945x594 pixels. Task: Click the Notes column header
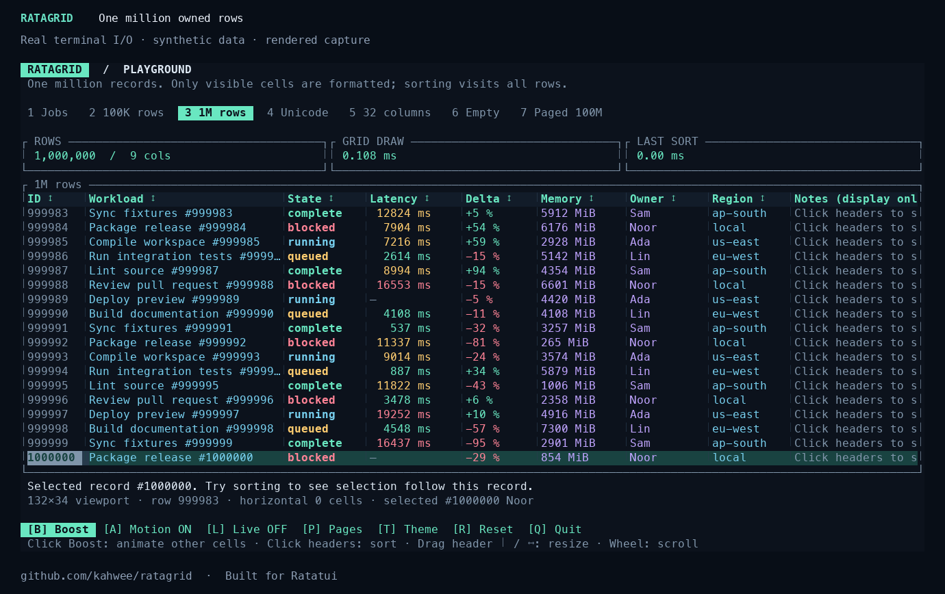tap(856, 198)
